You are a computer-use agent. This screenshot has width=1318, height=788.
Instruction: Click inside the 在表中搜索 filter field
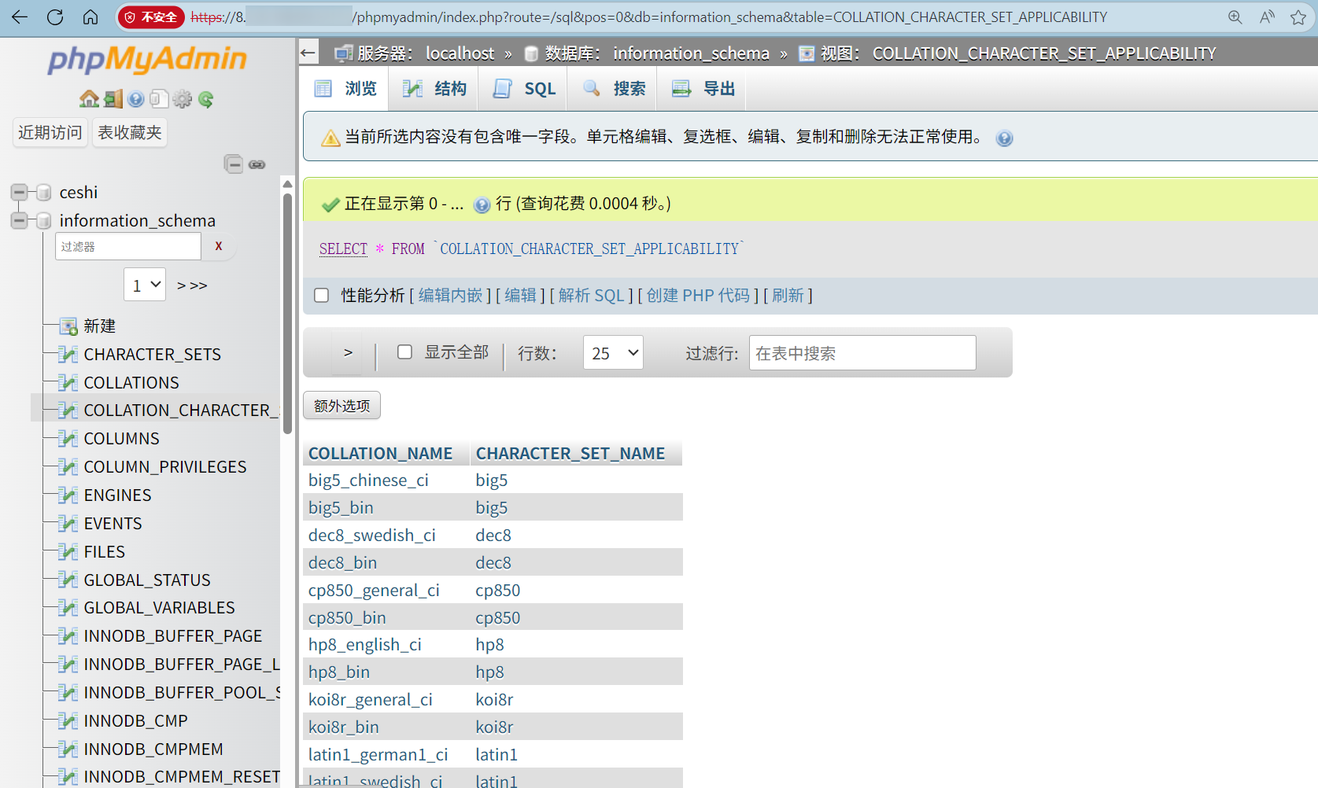[861, 352]
